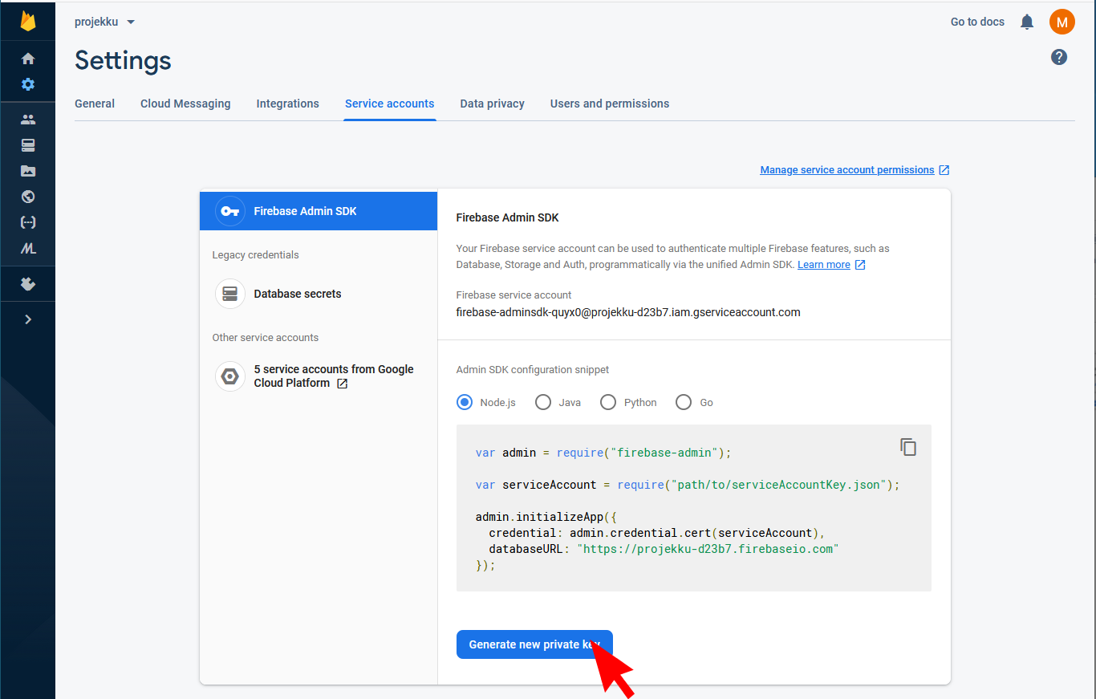This screenshot has height=699, width=1096.
Task: Click the Admin SDK configuration snippet label
Action: tap(533, 370)
